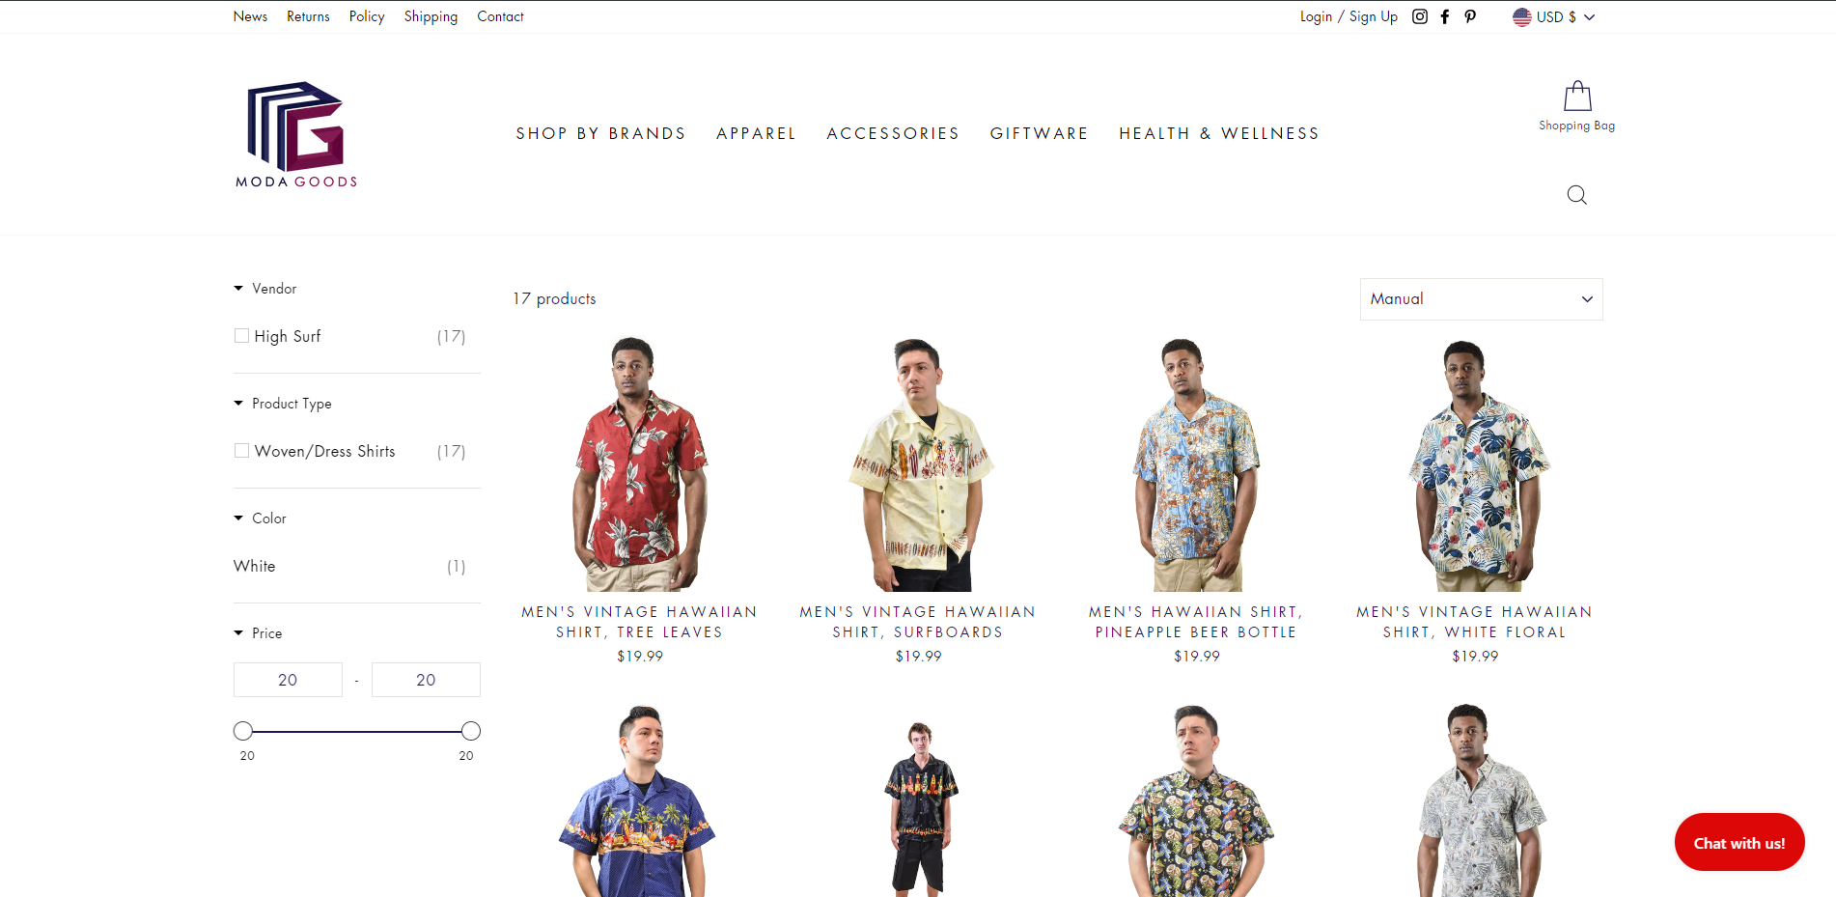Viewport: 1836px width, 897px height.
Task: Collapse the Vendor filter section
Action: click(265, 289)
